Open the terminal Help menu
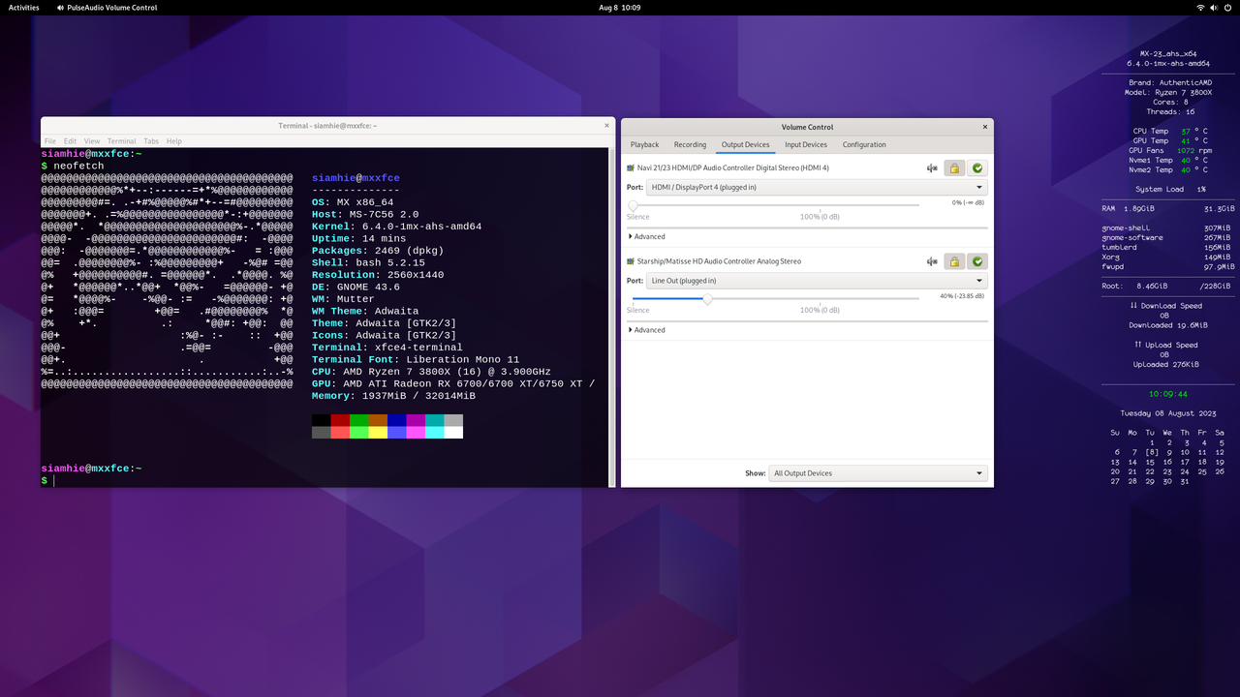Image resolution: width=1240 pixels, height=697 pixels. tap(173, 141)
